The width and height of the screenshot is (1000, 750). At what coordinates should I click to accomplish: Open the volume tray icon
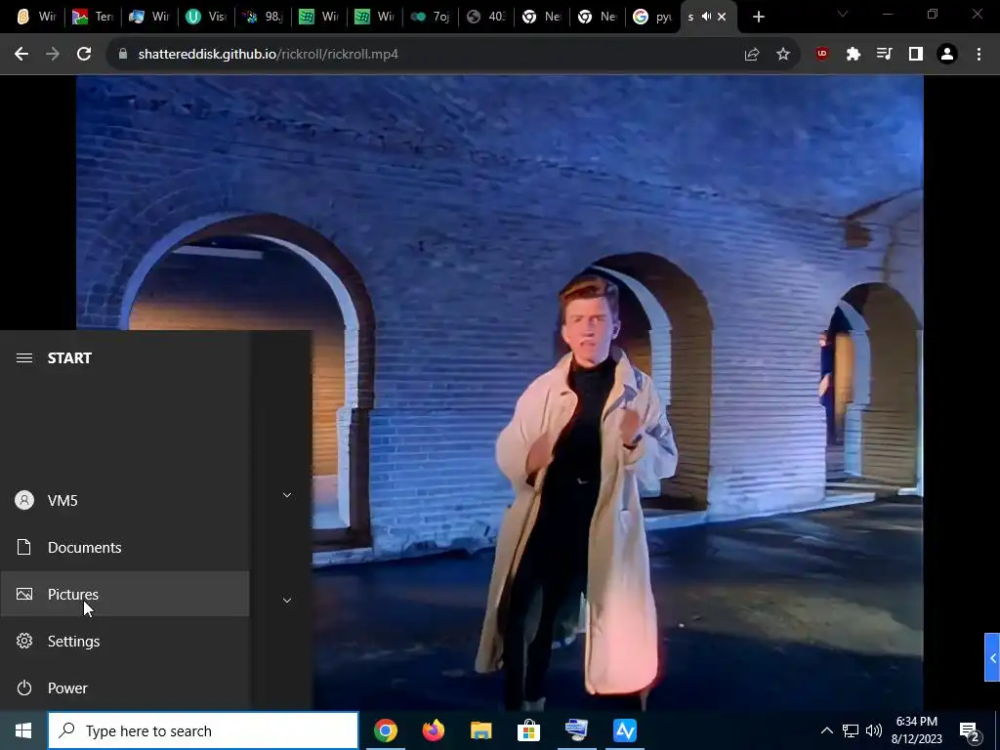[874, 730]
